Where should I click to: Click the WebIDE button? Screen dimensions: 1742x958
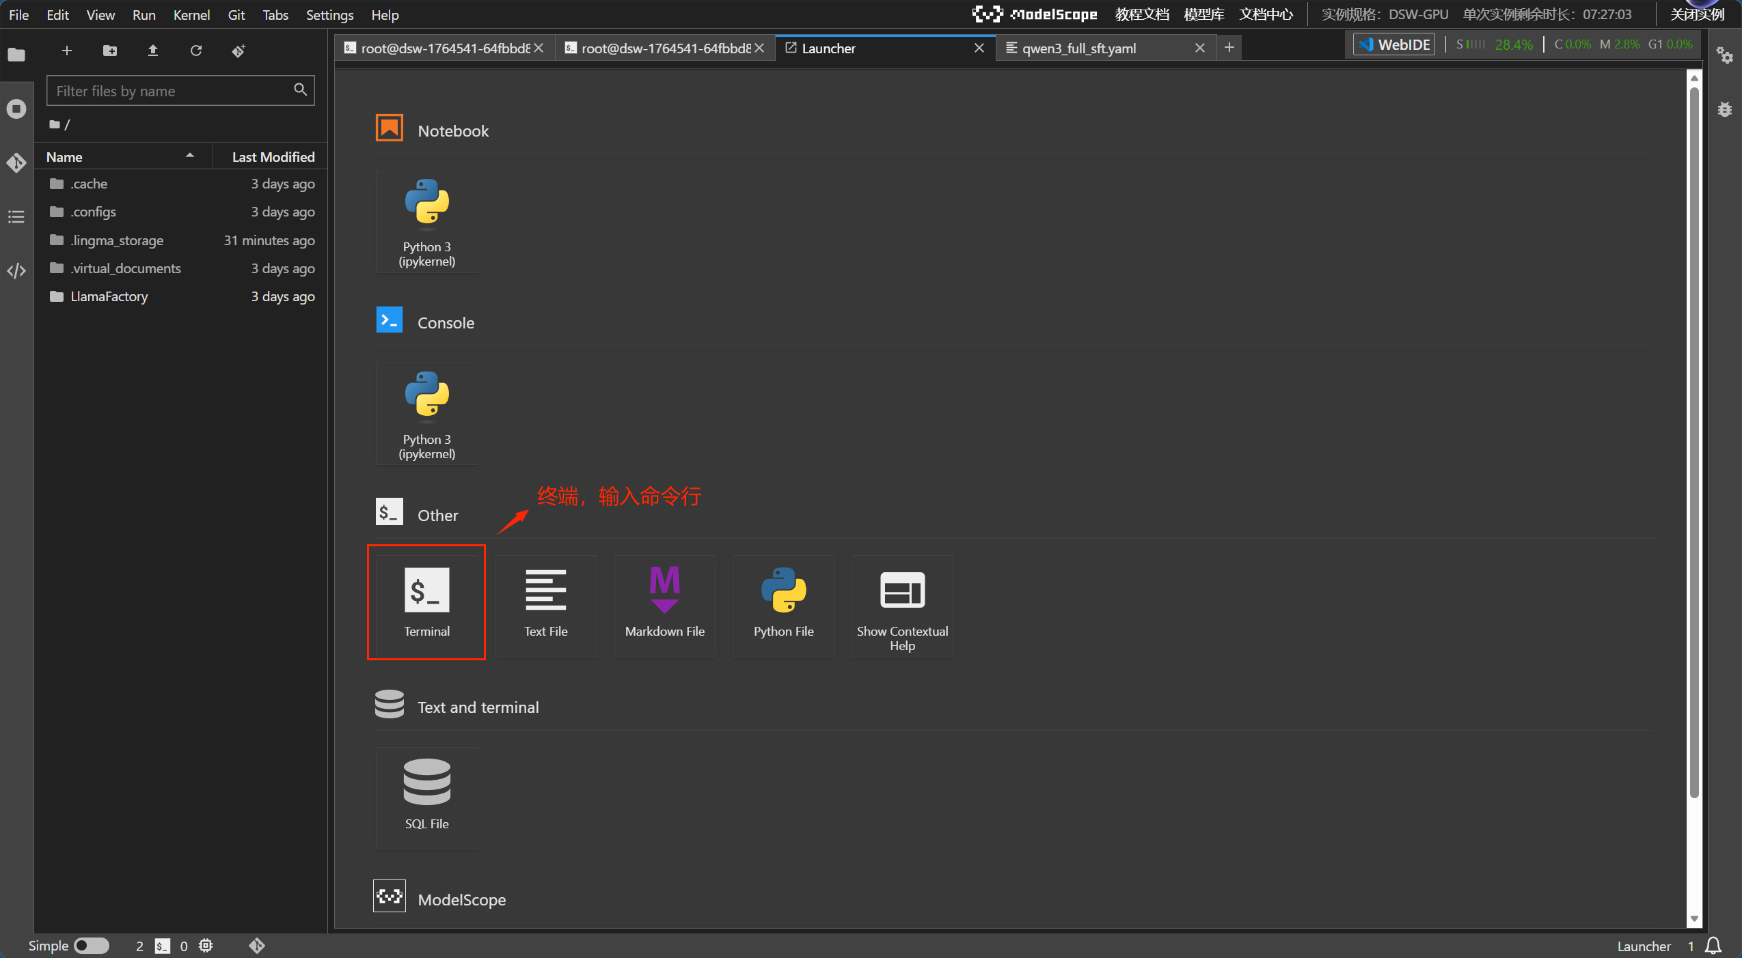point(1394,45)
